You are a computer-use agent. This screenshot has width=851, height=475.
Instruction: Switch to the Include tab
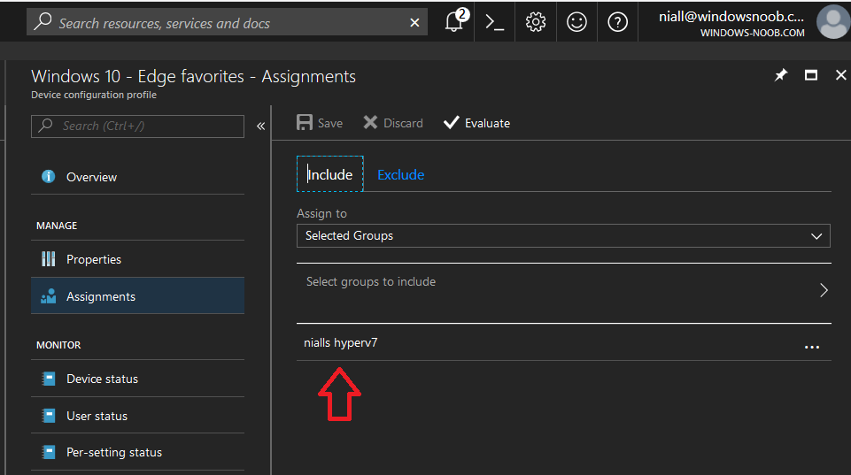point(330,174)
